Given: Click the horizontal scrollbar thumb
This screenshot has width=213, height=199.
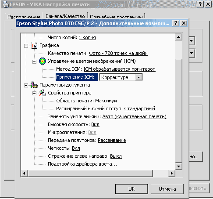Looking at the screenshot, I should coord(90,174).
